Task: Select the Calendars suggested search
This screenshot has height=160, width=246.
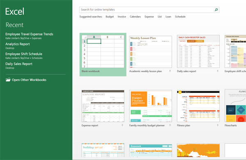Action: point(135,17)
